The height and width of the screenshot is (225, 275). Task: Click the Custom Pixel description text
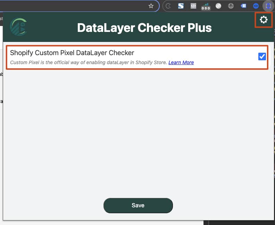point(89,62)
